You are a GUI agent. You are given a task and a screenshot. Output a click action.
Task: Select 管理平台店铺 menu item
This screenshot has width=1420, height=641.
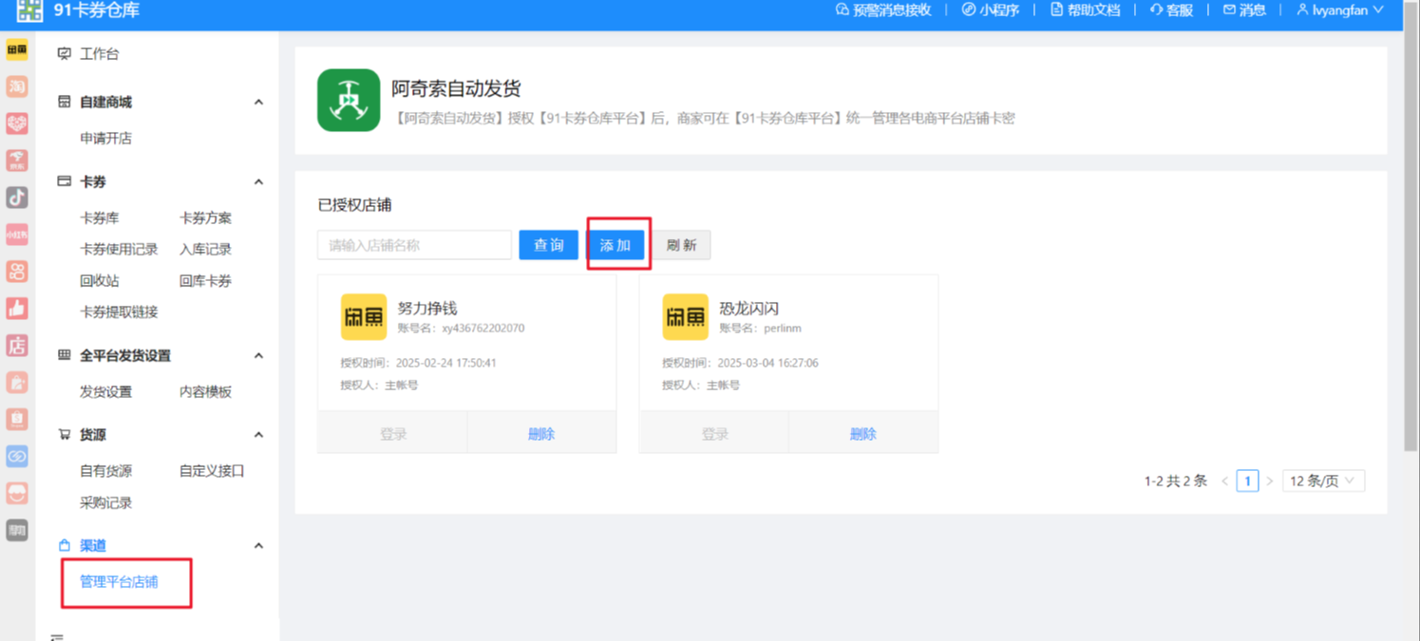[119, 582]
